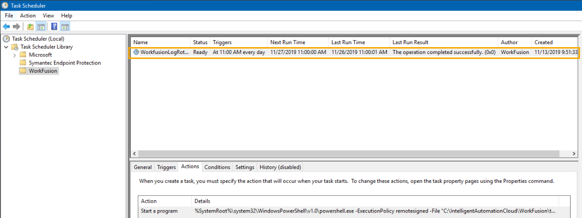Select the Actions tab
The height and width of the screenshot is (218, 582).
(190, 166)
